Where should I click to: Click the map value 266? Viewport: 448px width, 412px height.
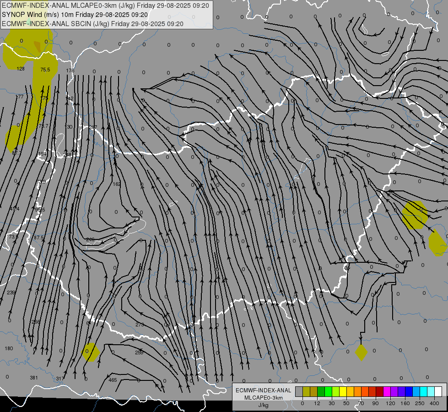coord(36,322)
